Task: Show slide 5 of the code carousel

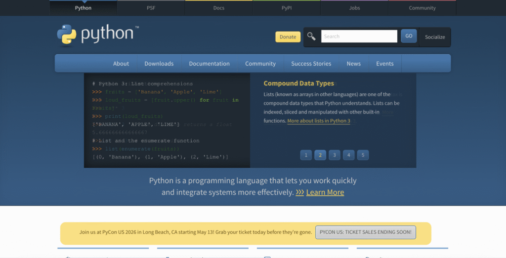Action: (363, 155)
